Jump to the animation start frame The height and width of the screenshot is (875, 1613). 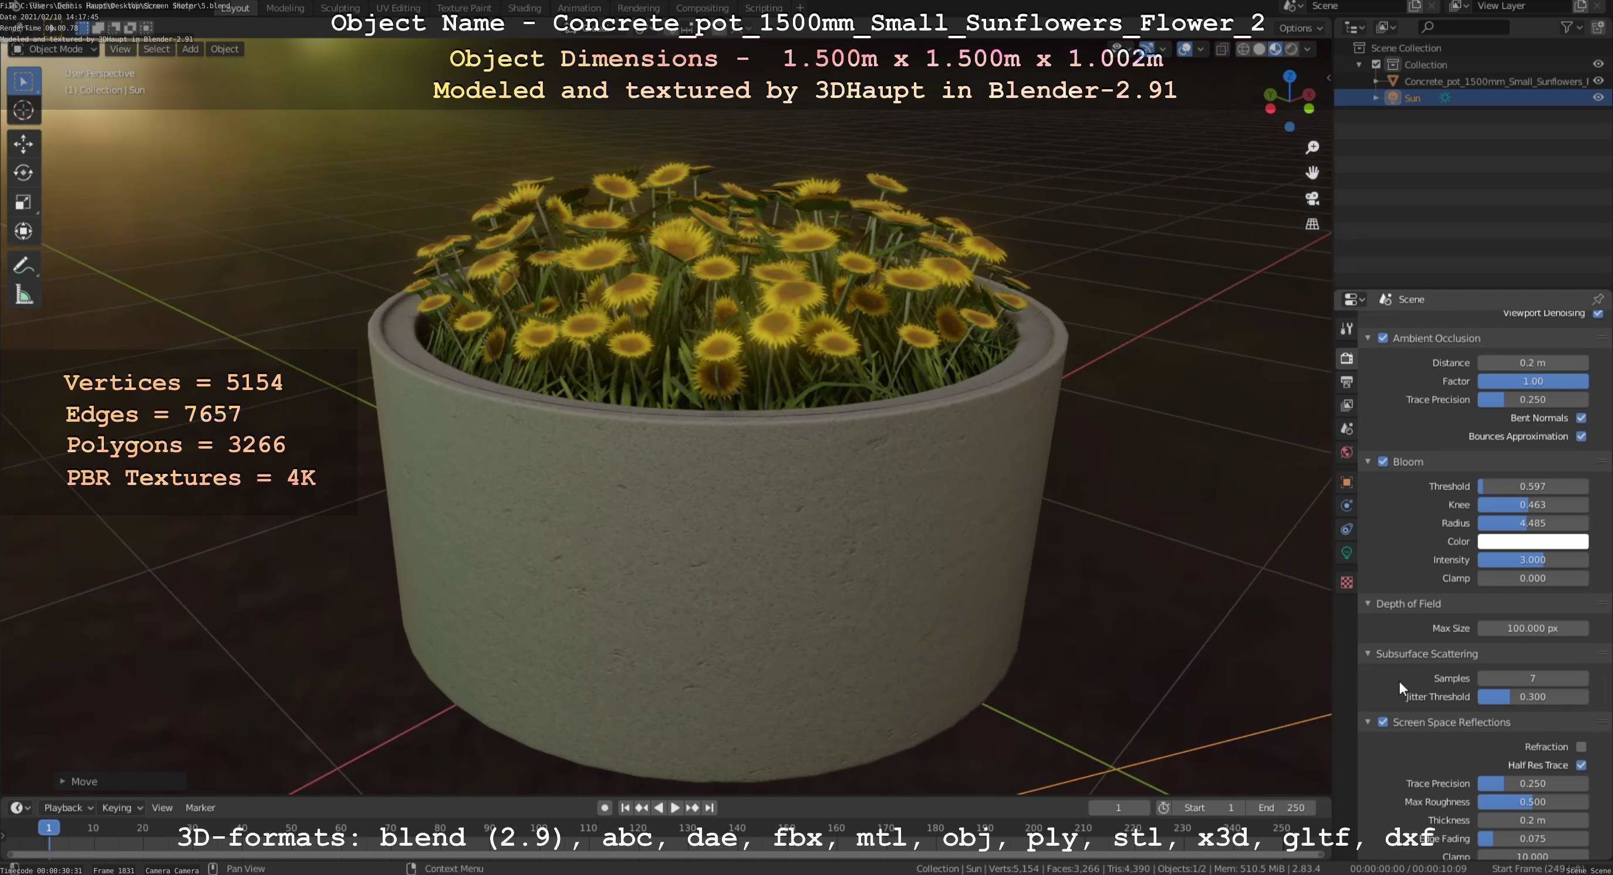tap(625, 808)
